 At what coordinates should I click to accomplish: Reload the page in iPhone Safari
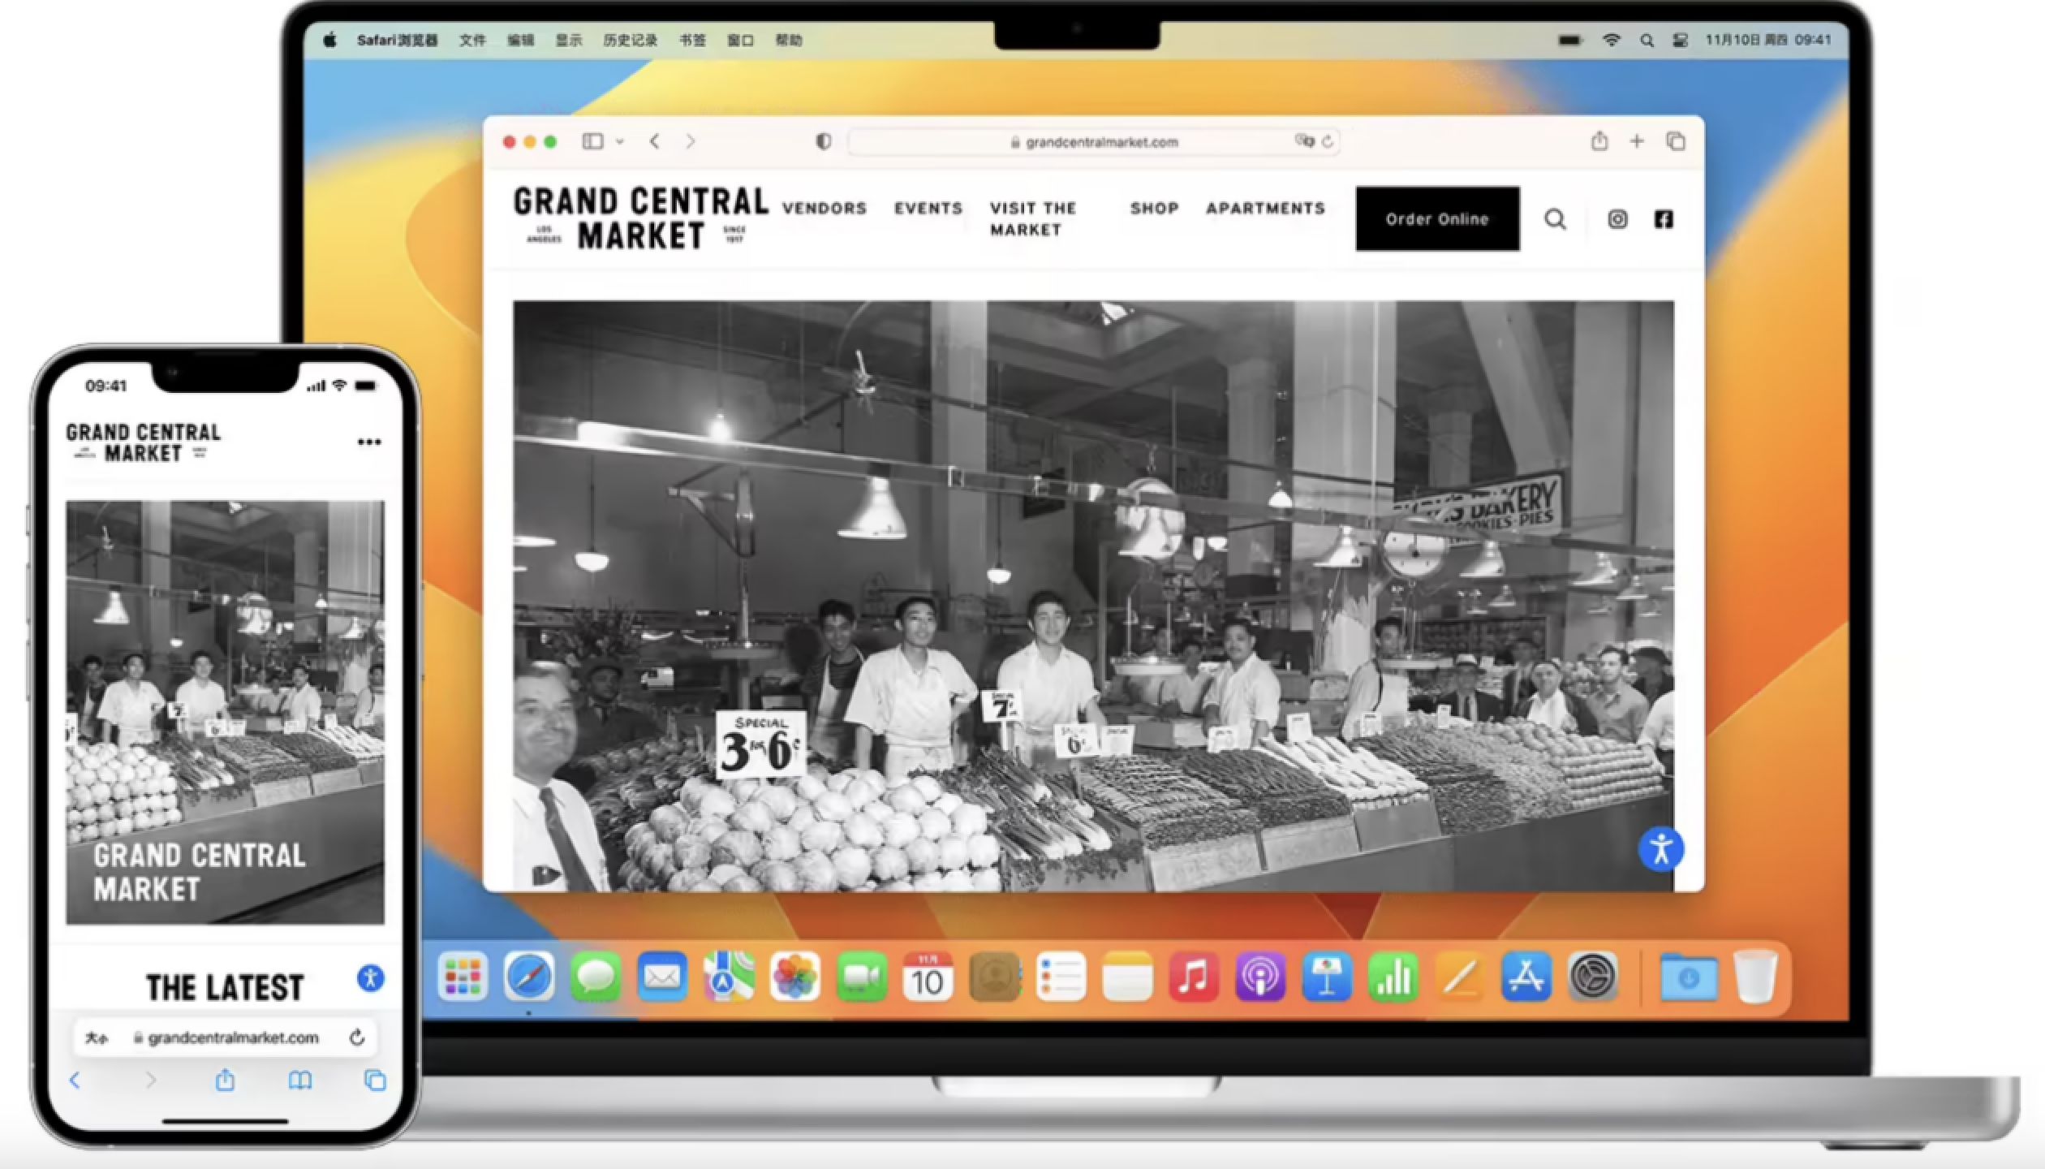(357, 1037)
